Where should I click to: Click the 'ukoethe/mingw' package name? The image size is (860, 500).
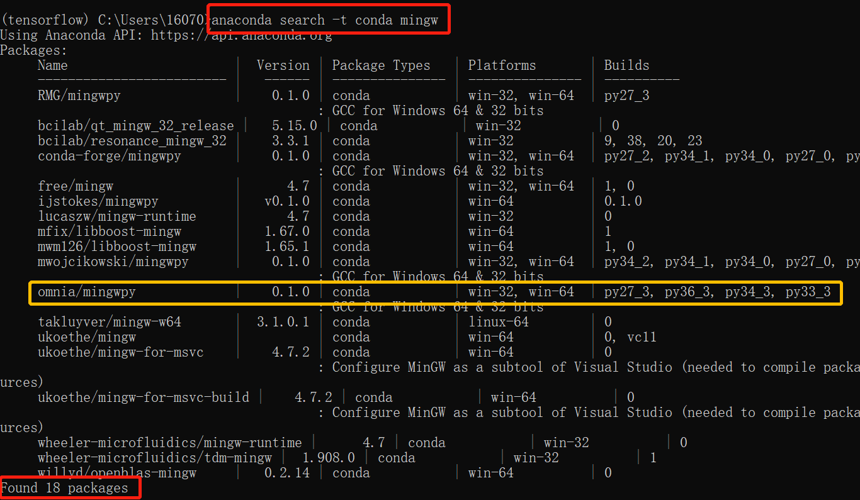pos(87,337)
